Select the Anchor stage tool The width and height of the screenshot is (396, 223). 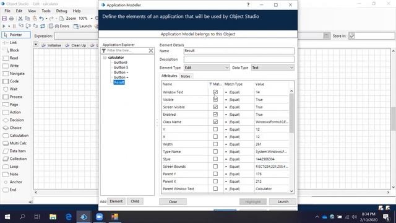(12, 182)
